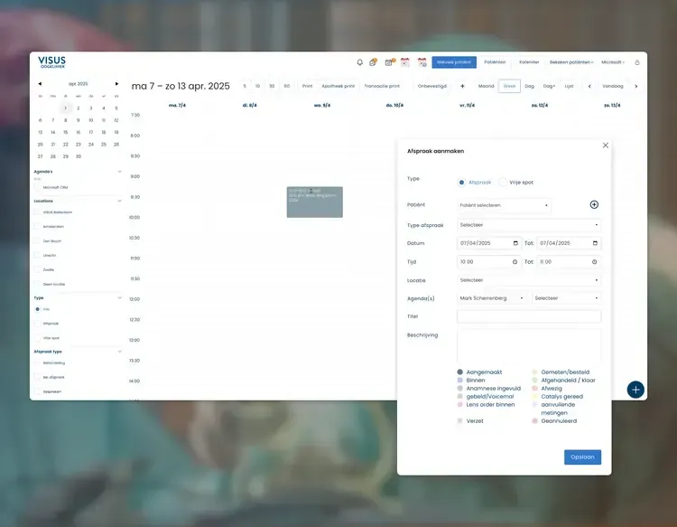This screenshot has width=677, height=527.
Task: Click the Opslaan button
Action: coord(582,457)
